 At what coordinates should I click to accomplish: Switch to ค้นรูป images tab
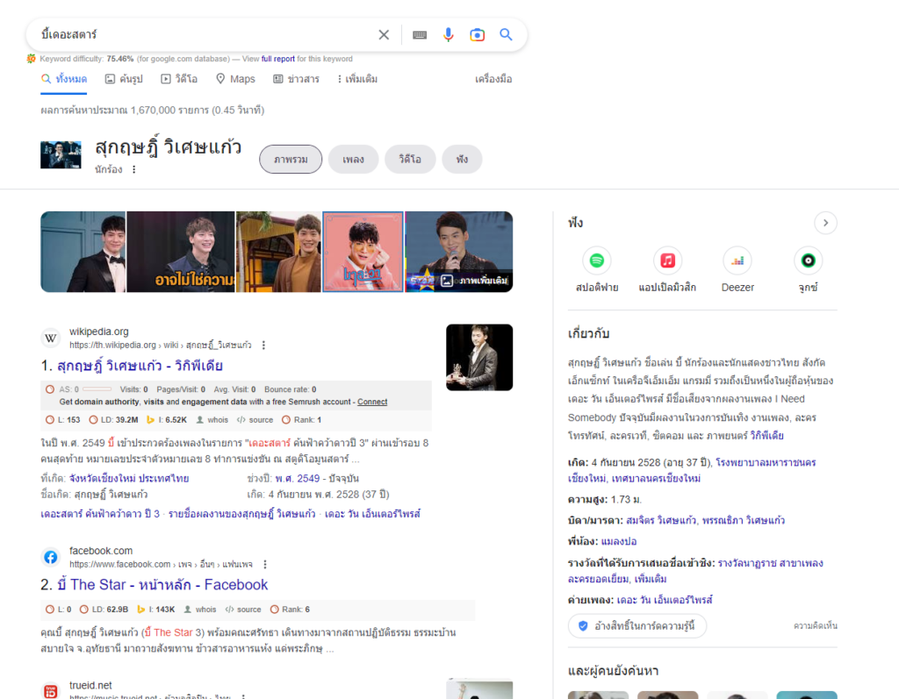click(x=124, y=79)
